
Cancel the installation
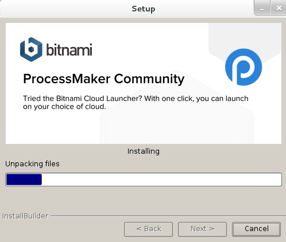pos(257,229)
